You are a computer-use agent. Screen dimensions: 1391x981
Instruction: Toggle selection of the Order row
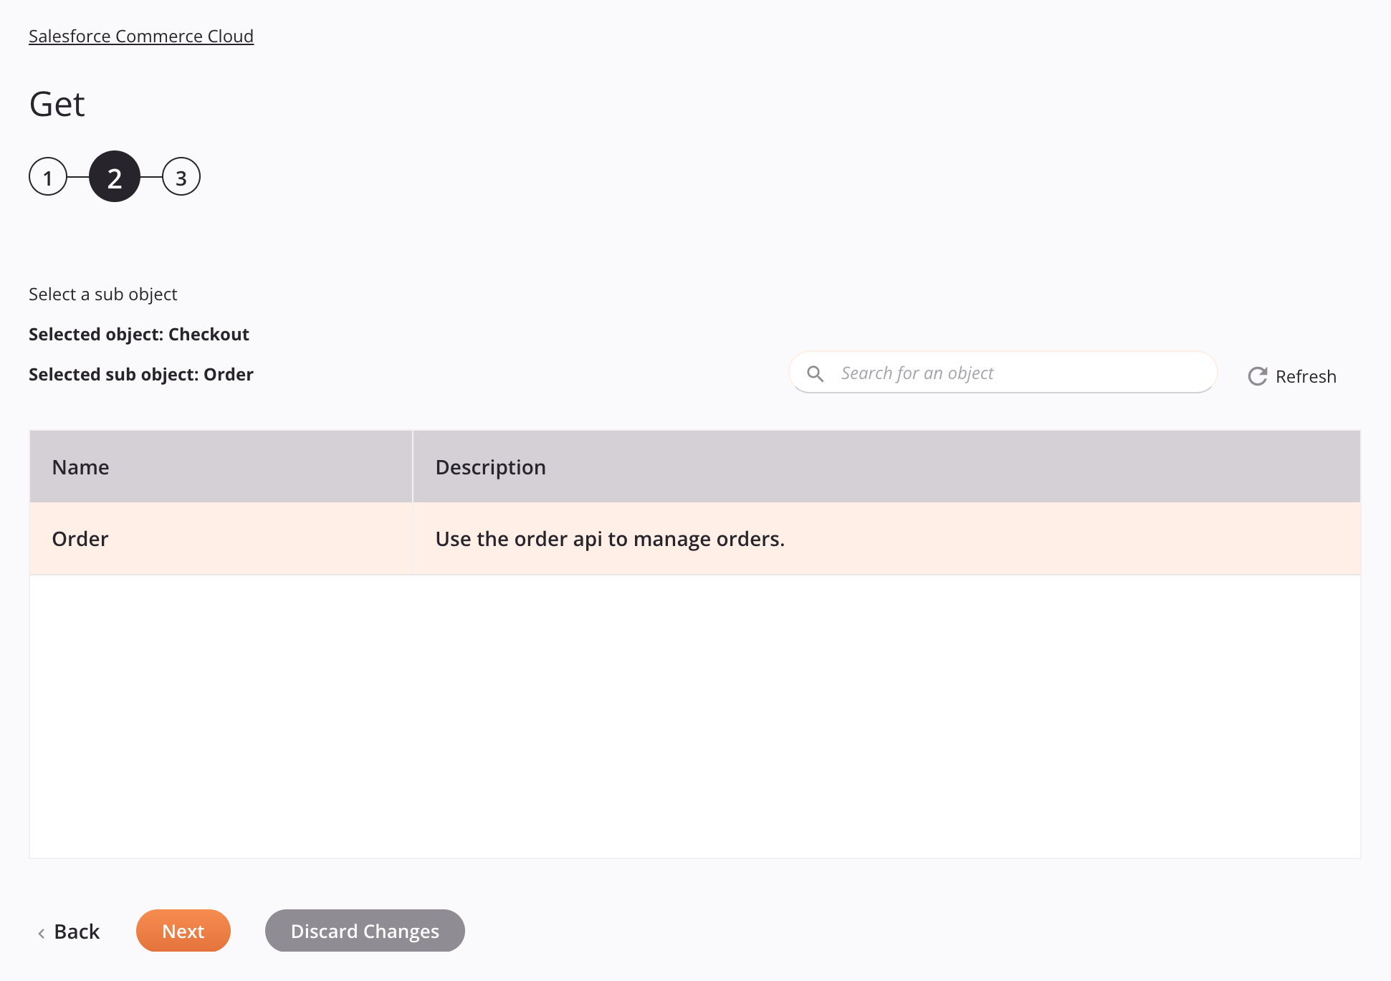(x=694, y=538)
